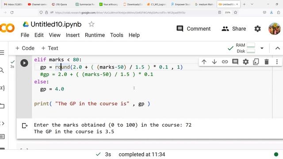Viewport: 283px width, 159px height.
Task: Switch to the YouTube Channel content tab
Action: (x=37, y=4)
